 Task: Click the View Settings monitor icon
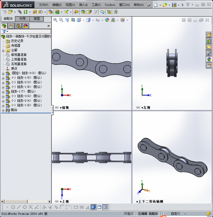tap(123, 20)
